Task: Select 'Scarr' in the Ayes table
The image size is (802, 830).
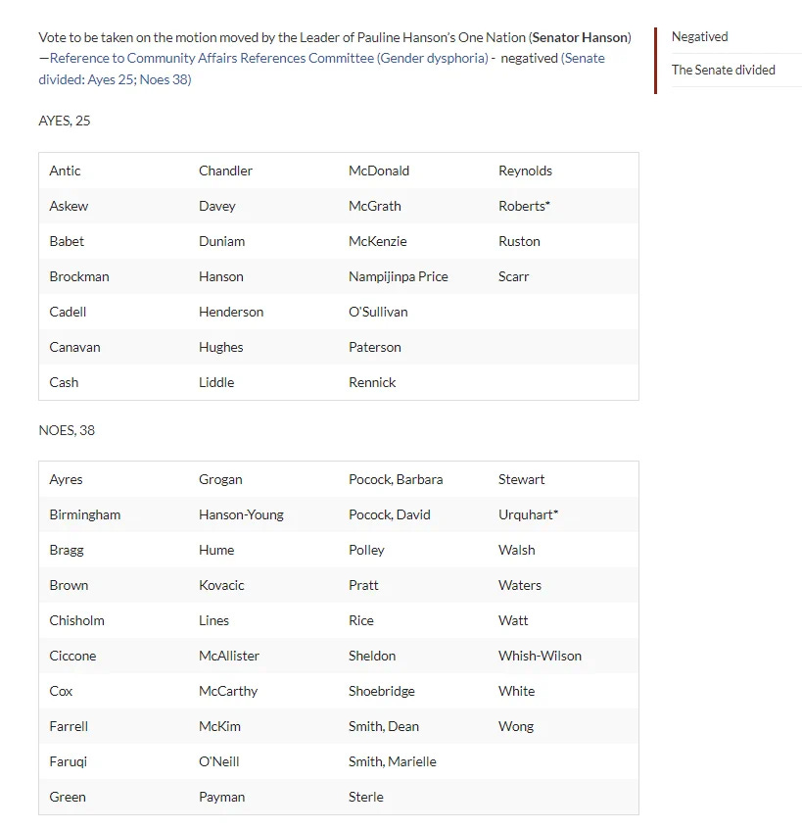Action: tap(514, 277)
